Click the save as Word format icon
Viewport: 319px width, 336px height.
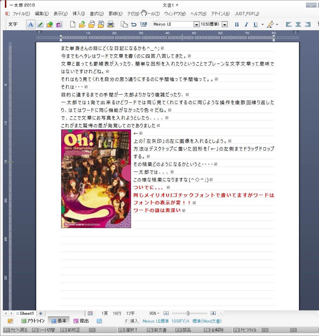tap(101, 25)
